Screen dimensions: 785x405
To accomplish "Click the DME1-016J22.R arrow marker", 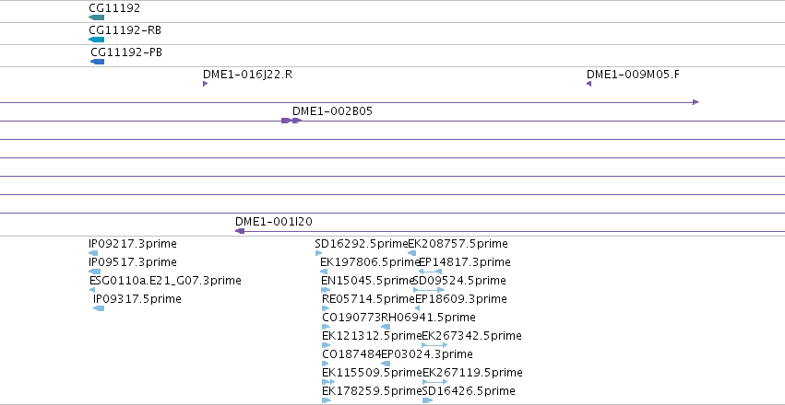I will pyautogui.click(x=206, y=84).
